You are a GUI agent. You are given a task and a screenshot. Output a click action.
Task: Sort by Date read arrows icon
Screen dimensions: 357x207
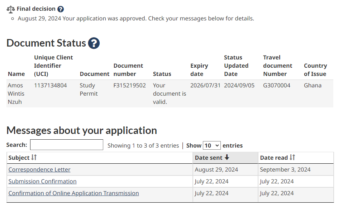(292, 158)
